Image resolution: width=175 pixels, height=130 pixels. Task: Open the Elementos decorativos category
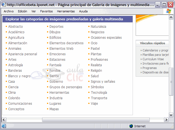pyautogui.click(x=66, y=43)
